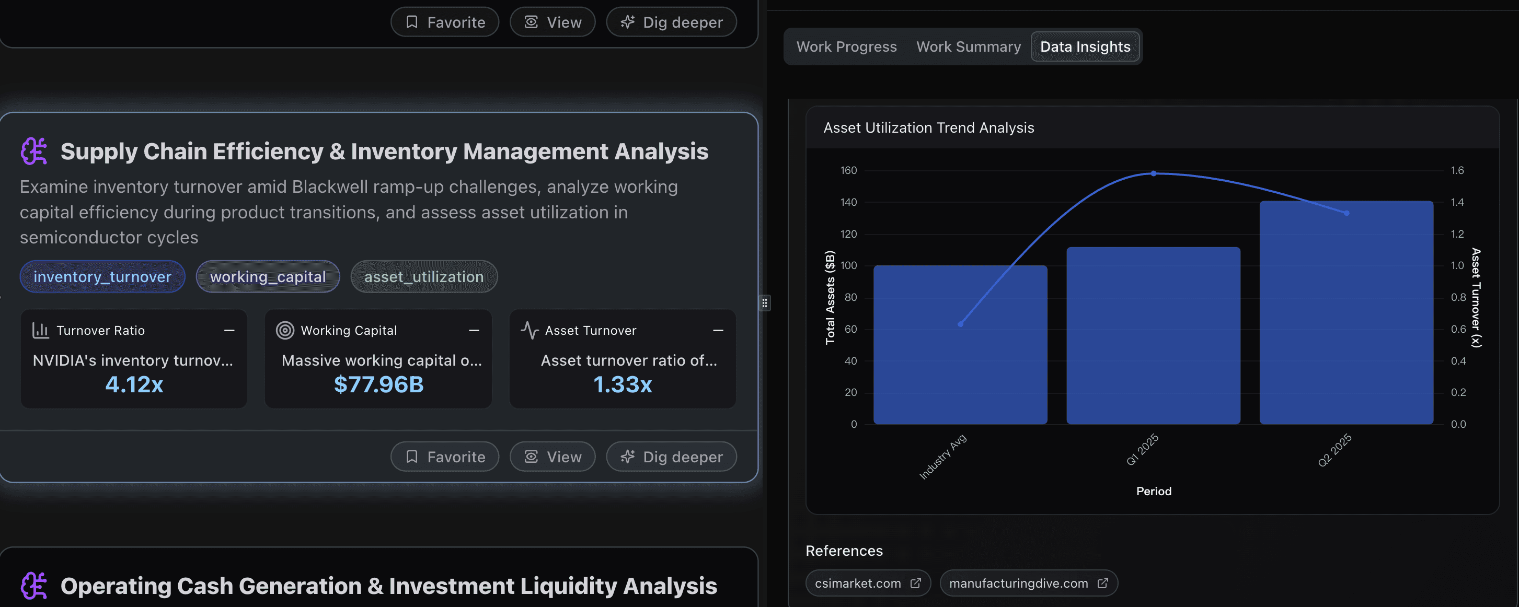Click Operating Cash Generation & Investment Liquidity Analysis title

pyautogui.click(x=388, y=586)
